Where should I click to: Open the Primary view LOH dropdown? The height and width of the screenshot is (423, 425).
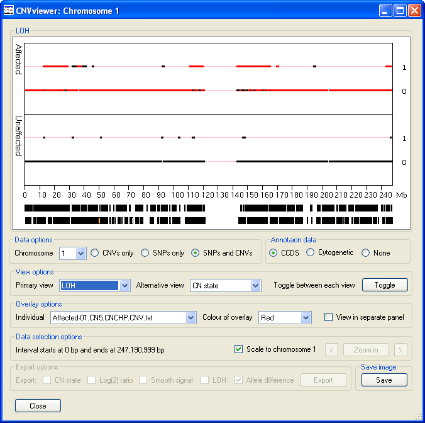coord(124,285)
